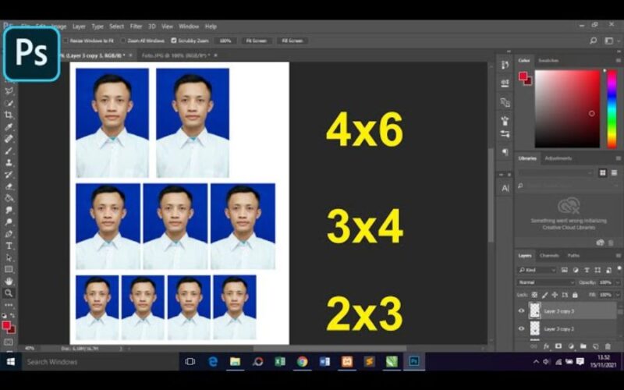Click the Fit Screen button

click(x=257, y=41)
